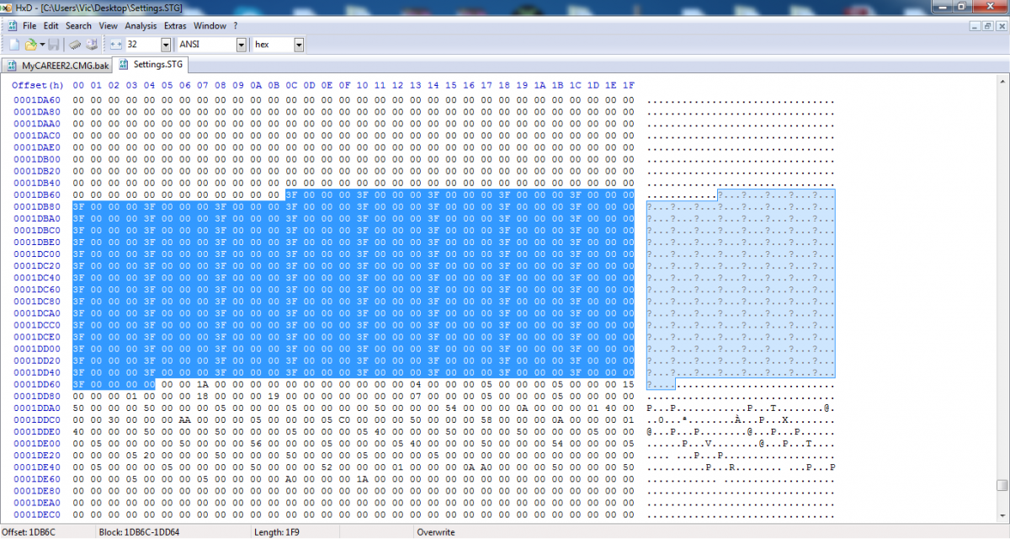Open the Extras menu
Screen dimensions: 1010x539
pos(175,26)
